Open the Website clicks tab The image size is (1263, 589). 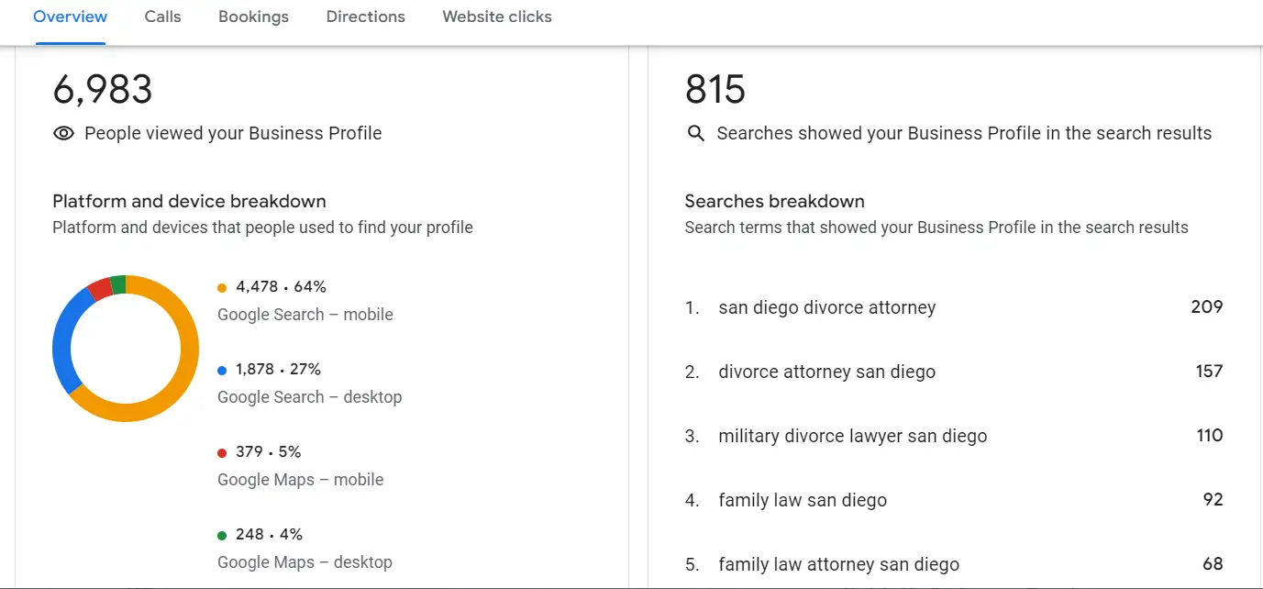[x=496, y=17]
